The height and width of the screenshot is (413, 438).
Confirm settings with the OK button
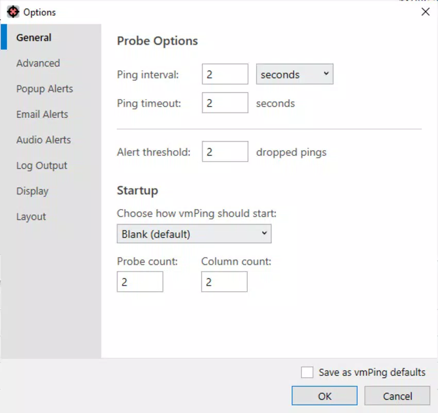coord(325,396)
